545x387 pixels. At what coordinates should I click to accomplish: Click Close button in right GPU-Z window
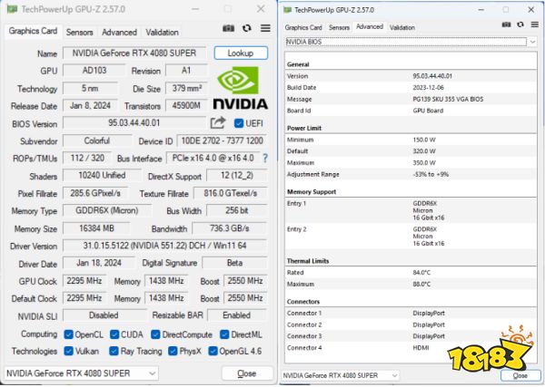click(520, 375)
